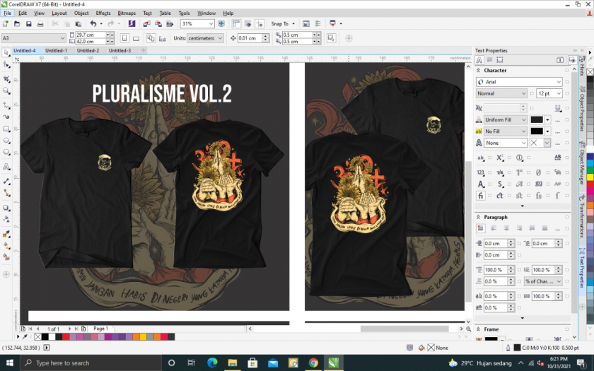594x371 pixels.
Task: Pick the red swatch in document palette
Action: 66,336
